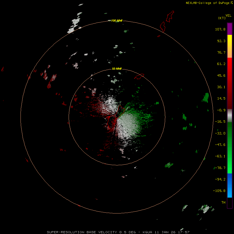
Task: Click the -32.0 velocity scale value
Action: [220, 133]
